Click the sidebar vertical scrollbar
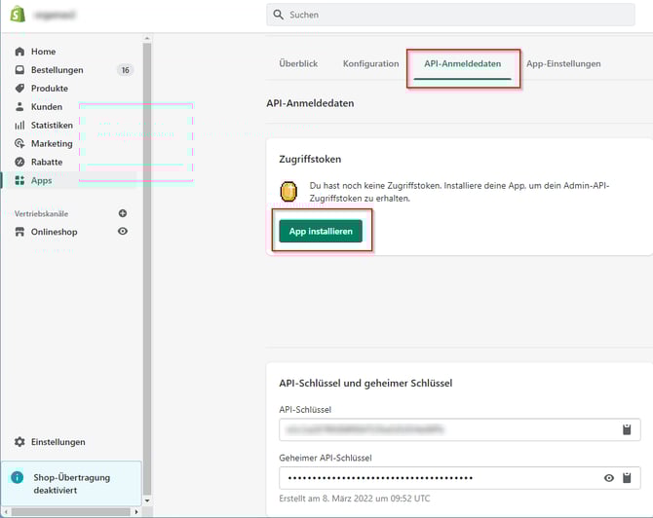 [147, 243]
